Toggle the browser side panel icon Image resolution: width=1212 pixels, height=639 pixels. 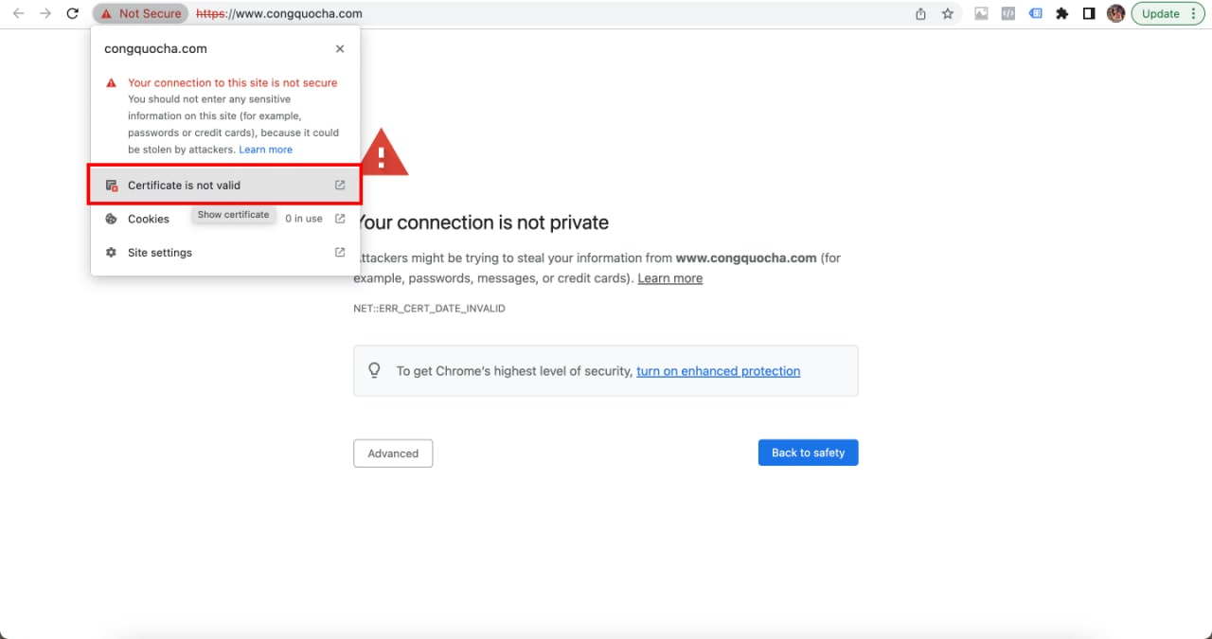coord(1089,14)
